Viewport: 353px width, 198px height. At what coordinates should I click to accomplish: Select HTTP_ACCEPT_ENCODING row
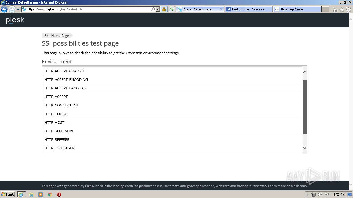point(172,79)
